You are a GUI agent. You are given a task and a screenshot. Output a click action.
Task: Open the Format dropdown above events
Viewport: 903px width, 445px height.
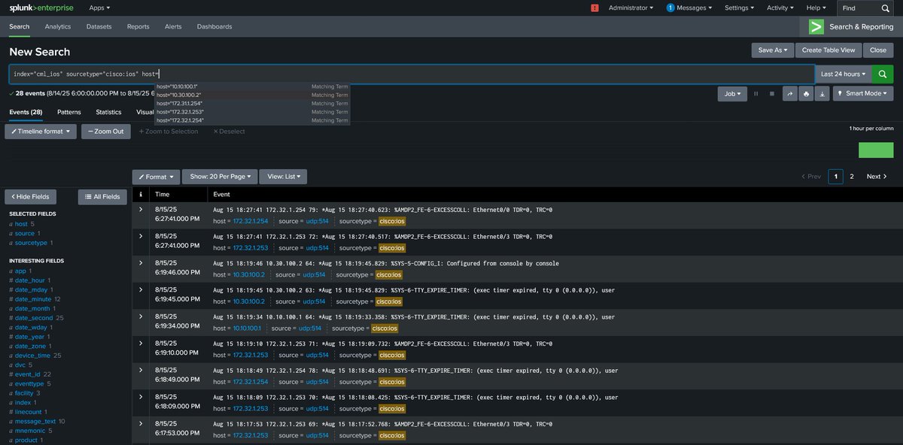156,177
